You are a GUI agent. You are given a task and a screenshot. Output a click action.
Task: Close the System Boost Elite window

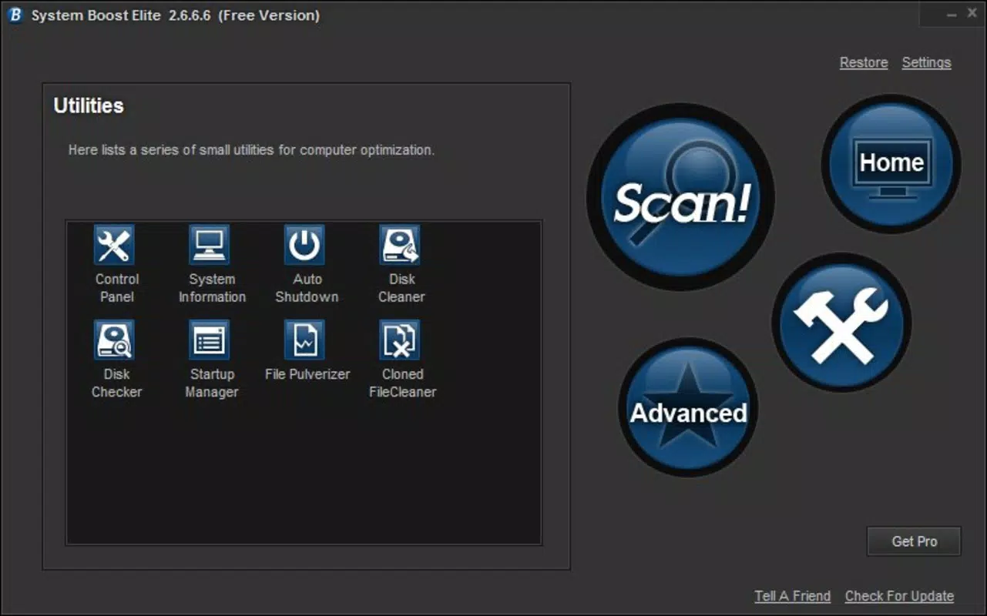[x=972, y=15]
